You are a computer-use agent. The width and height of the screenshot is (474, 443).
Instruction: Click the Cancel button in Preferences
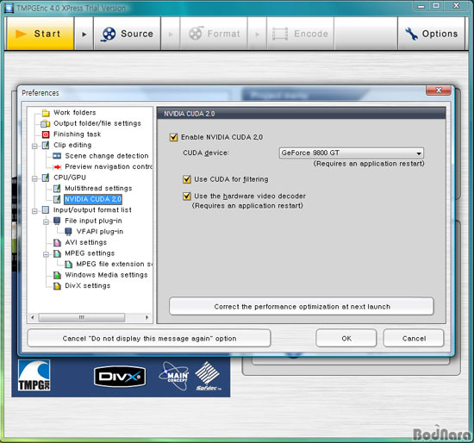tap(414, 339)
